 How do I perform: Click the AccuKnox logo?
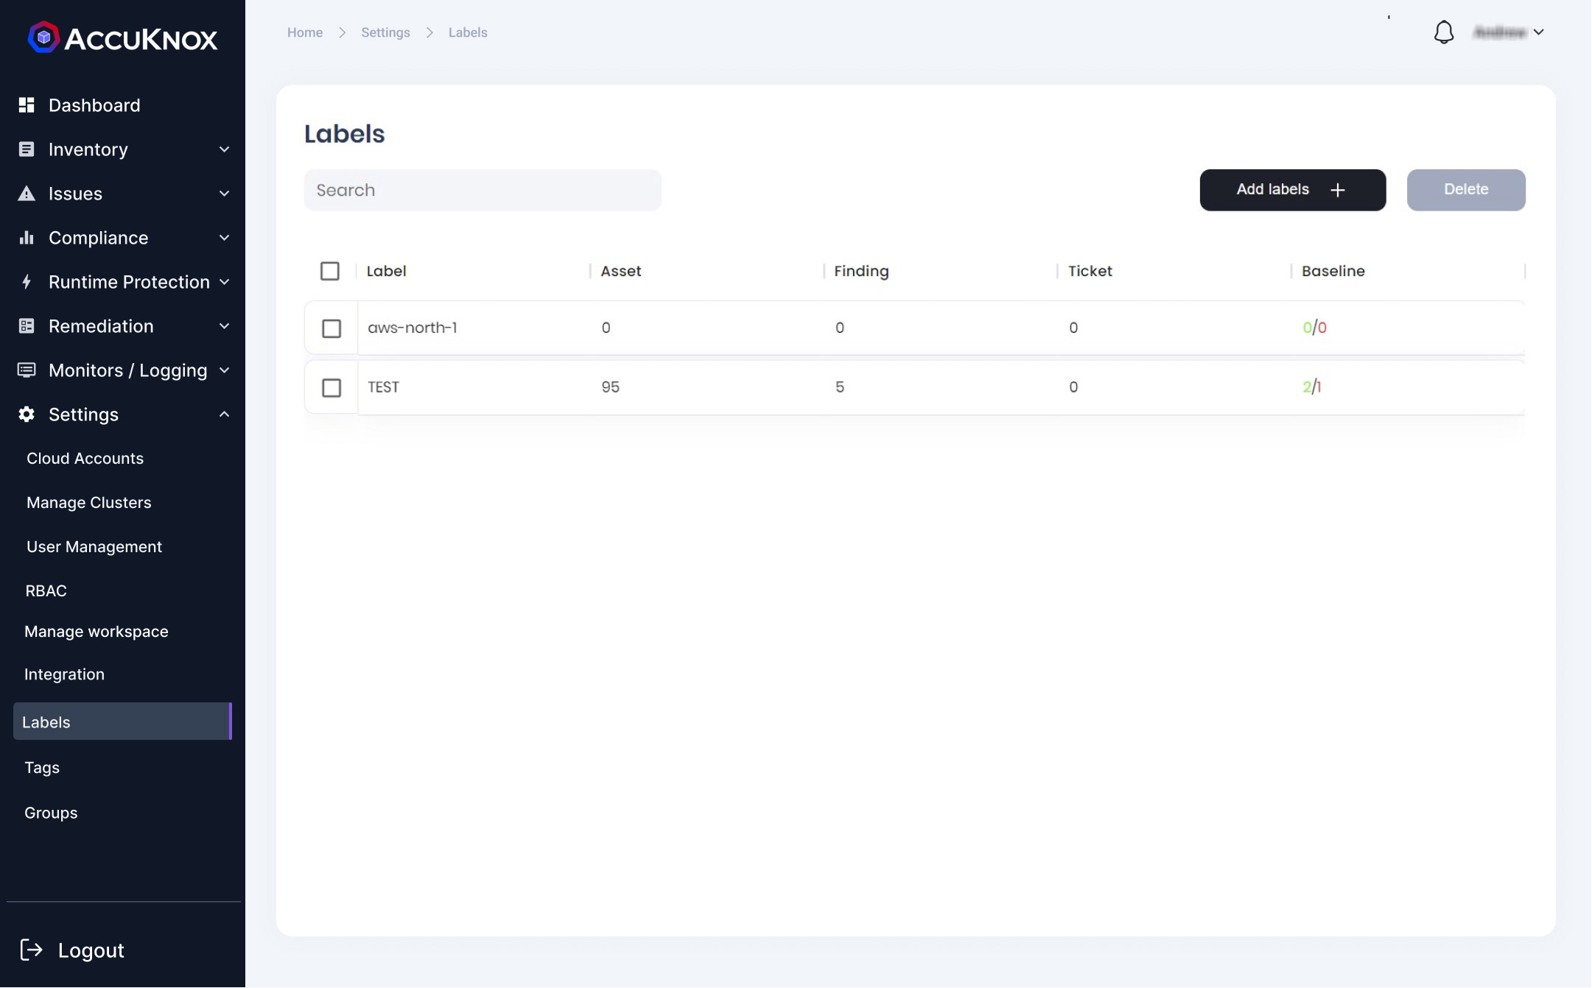point(122,38)
